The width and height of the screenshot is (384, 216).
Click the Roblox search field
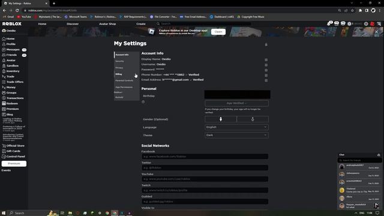click(x=203, y=24)
